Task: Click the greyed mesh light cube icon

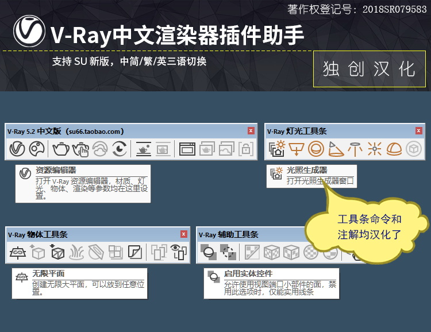Action: click(x=414, y=149)
